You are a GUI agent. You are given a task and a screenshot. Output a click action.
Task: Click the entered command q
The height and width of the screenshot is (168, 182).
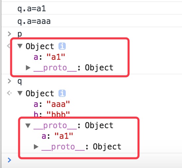point(20,81)
